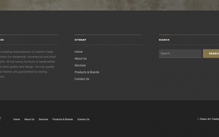Click the 'US' heading above the description
This screenshot has width=219, height=137.
[x=2, y=40]
